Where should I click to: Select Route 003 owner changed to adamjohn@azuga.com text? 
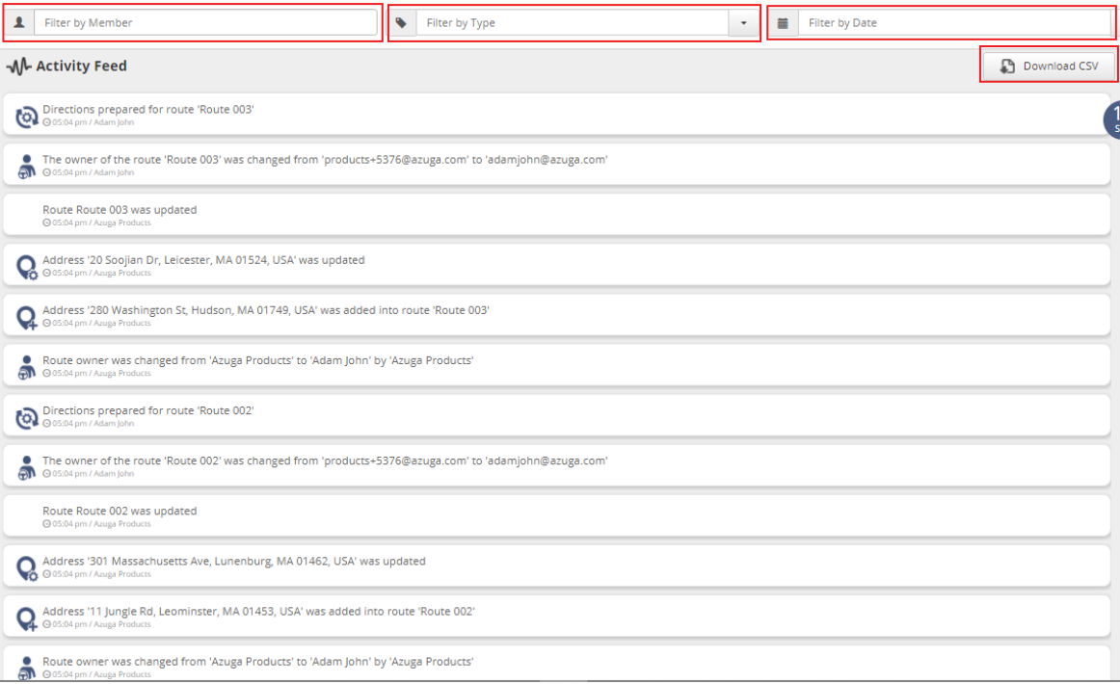coord(325,159)
